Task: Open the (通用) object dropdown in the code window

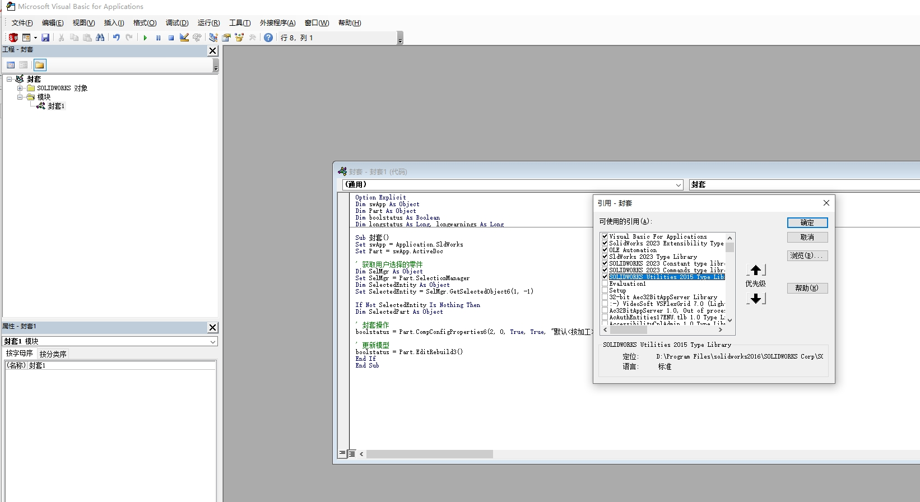Action: coord(678,185)
